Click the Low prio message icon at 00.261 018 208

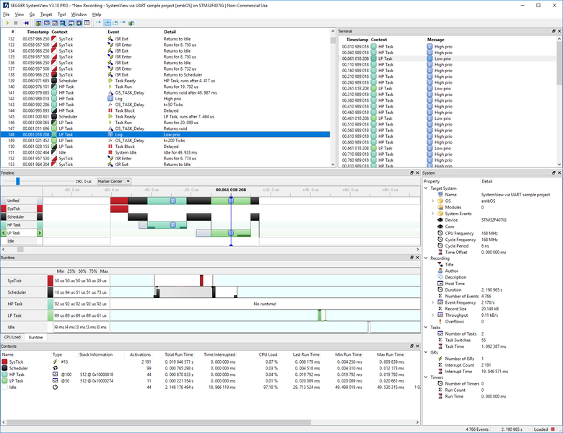click(429, 88)
